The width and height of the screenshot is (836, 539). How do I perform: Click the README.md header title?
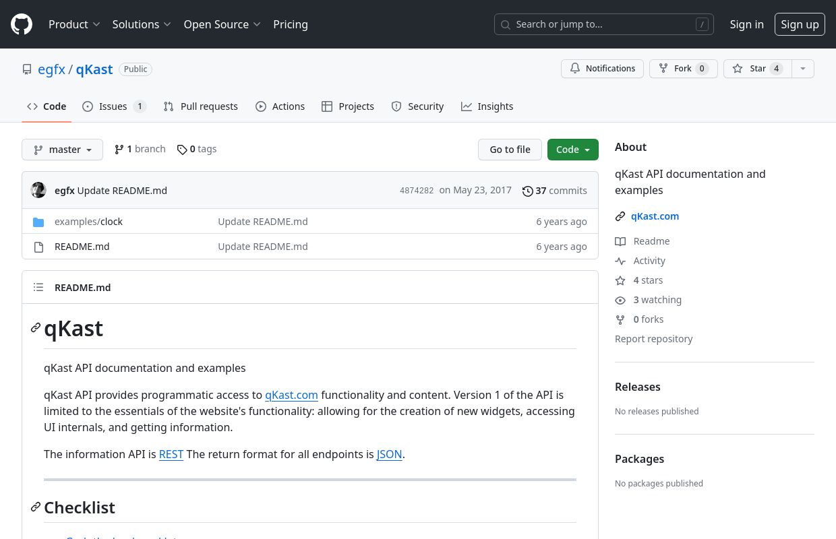point(82,288)
